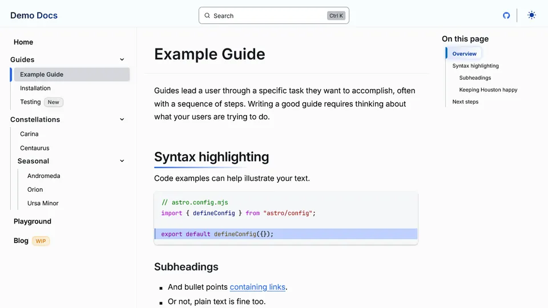Focus the Search input field
The image size is (548, 308).
coord(268,16)
